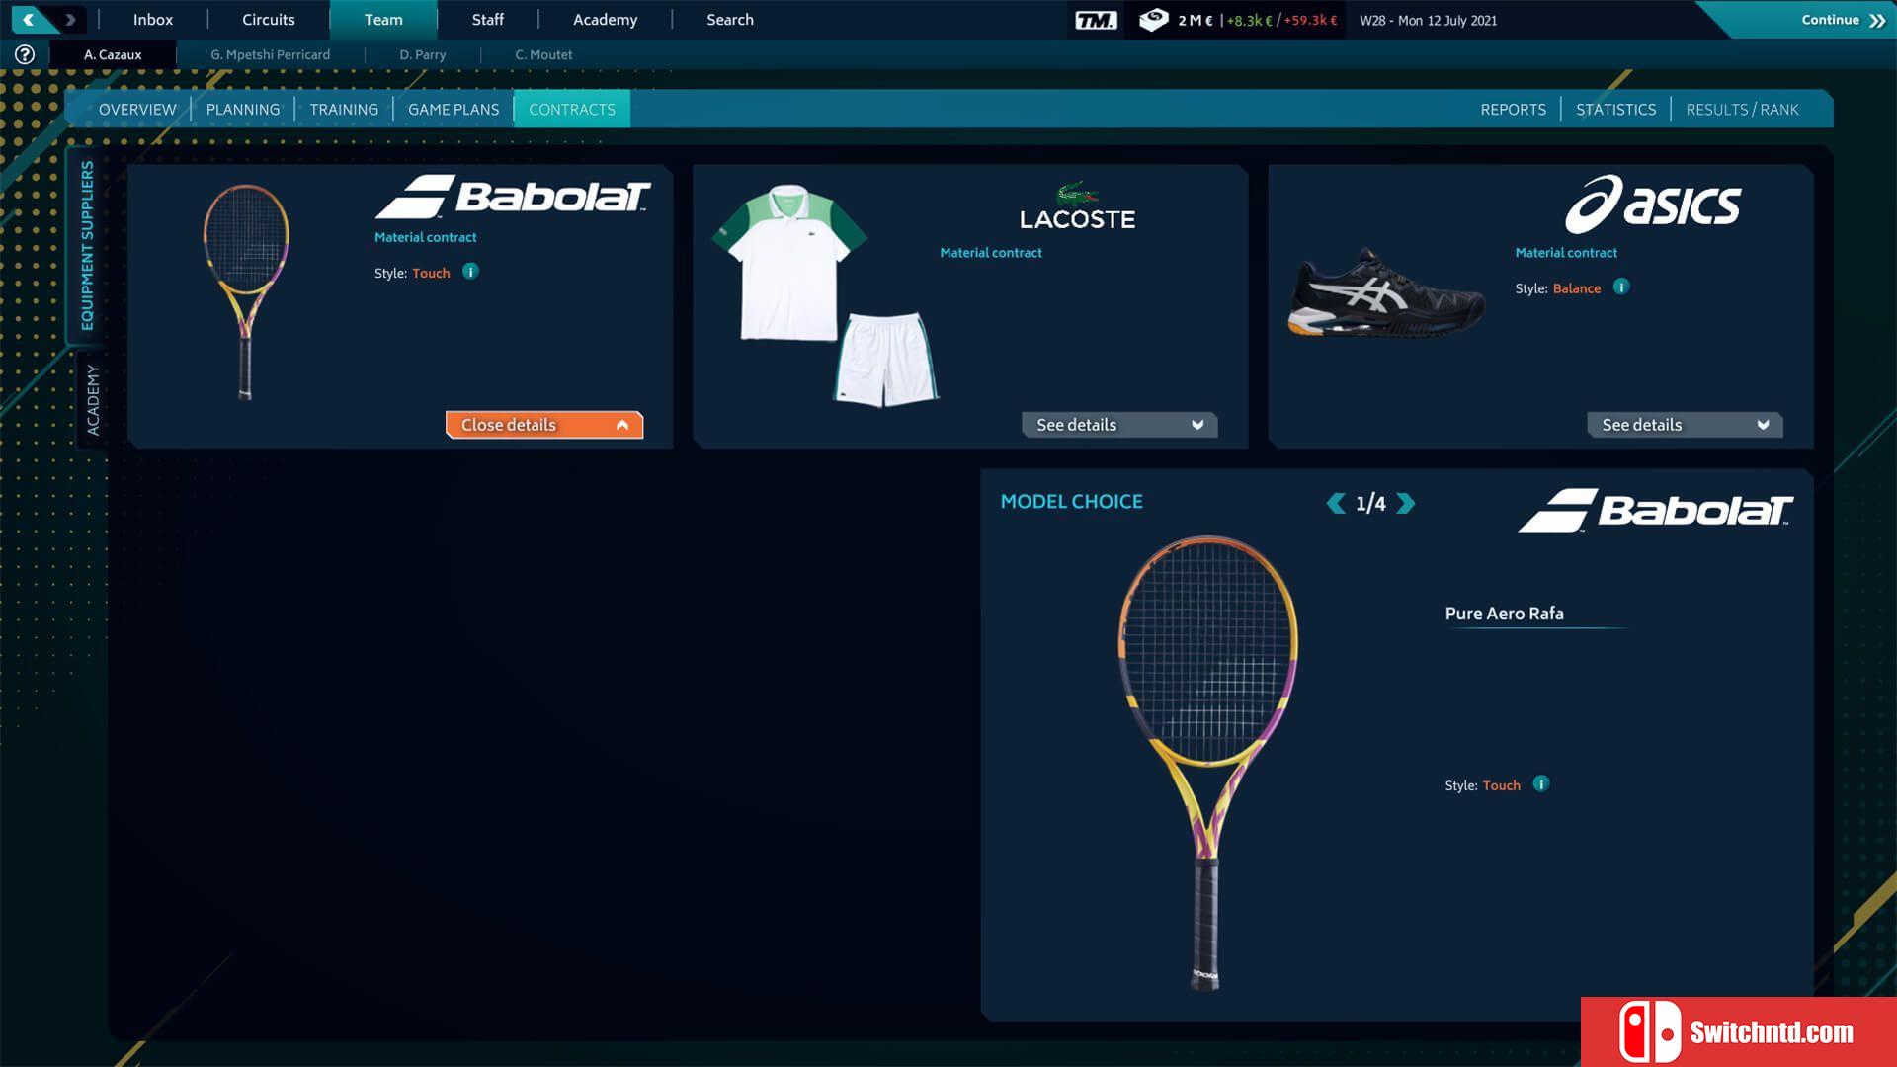Click the Continue double-arrow icon
The width and height of the screenshot is (1897, 1067).
[x=1876, y=20]
